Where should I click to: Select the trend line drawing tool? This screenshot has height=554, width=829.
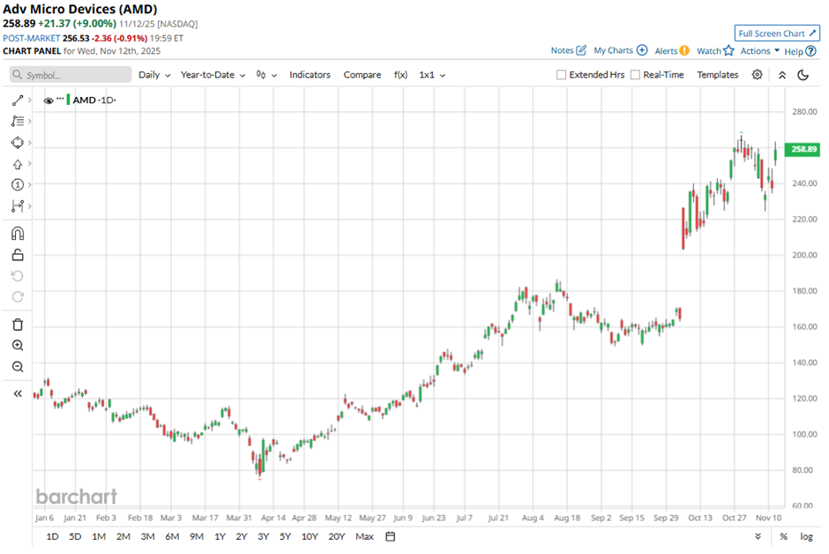[18, 100]
